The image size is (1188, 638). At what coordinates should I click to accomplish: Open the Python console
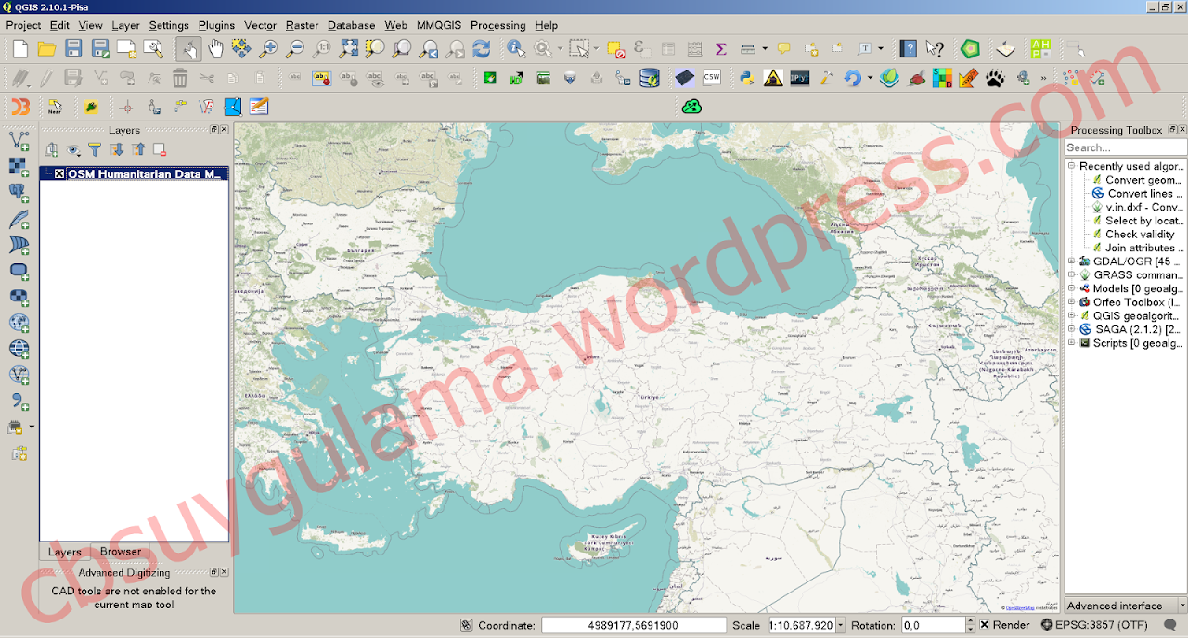tap(745, 78)
